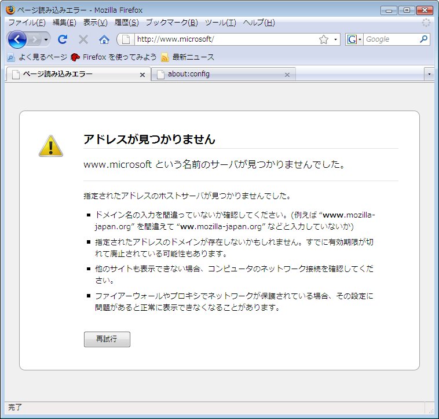
Task: Open the Firefox を使ってみよう bookmark
Action: click(114, 57)
